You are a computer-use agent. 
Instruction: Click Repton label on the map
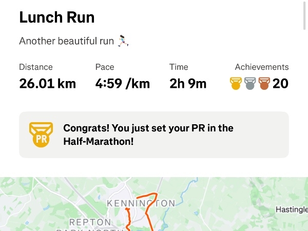(x=90, y=222)
